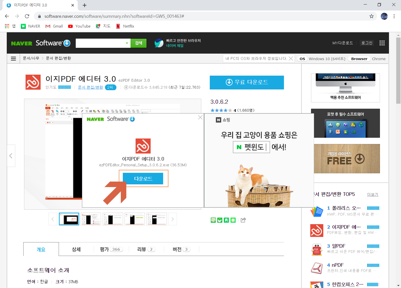Click the N 쇼핑 logo in the ad
This screenshot has height=288, width=401.
coord(223,120)
